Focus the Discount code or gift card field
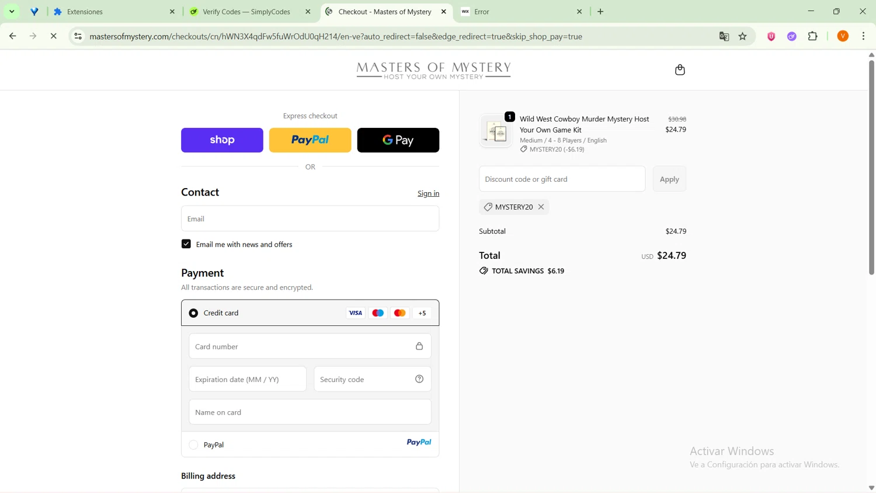The image size is (876, 493). (x=562, y=179)
